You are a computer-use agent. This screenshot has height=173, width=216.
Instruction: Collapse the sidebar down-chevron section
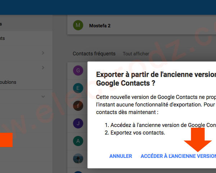(x=43, y=97)
